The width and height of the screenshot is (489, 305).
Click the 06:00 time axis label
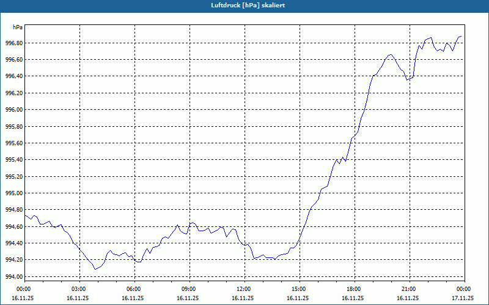(x=134, y=289)
